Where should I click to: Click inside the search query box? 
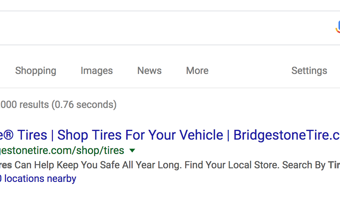point(167,28)
